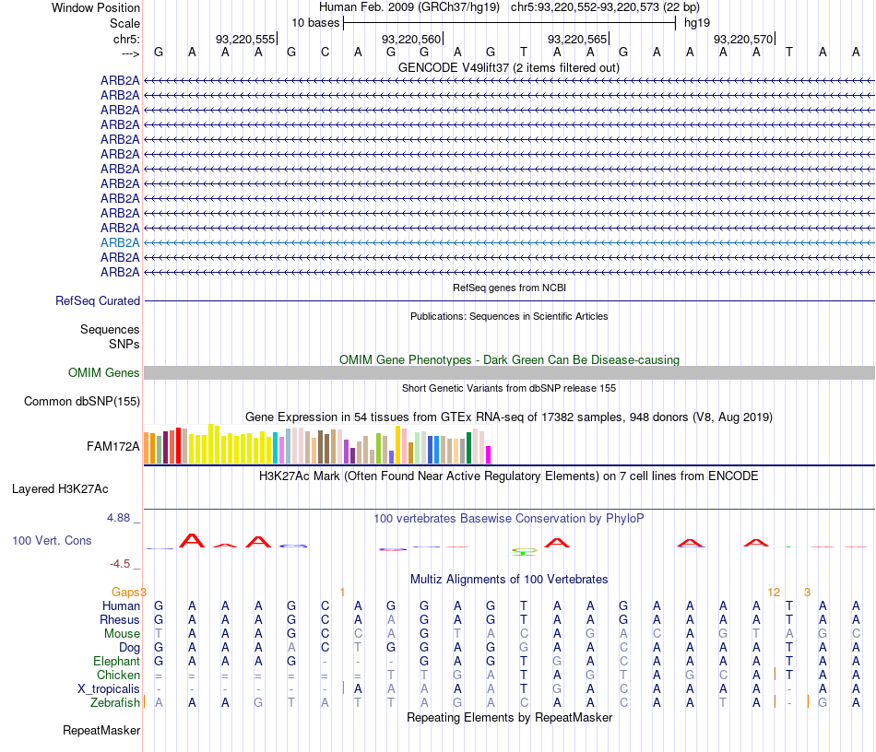876x752 pixels.
Task: Click the '--->' strand direction arrow label
Action: [x=130, y=53]
